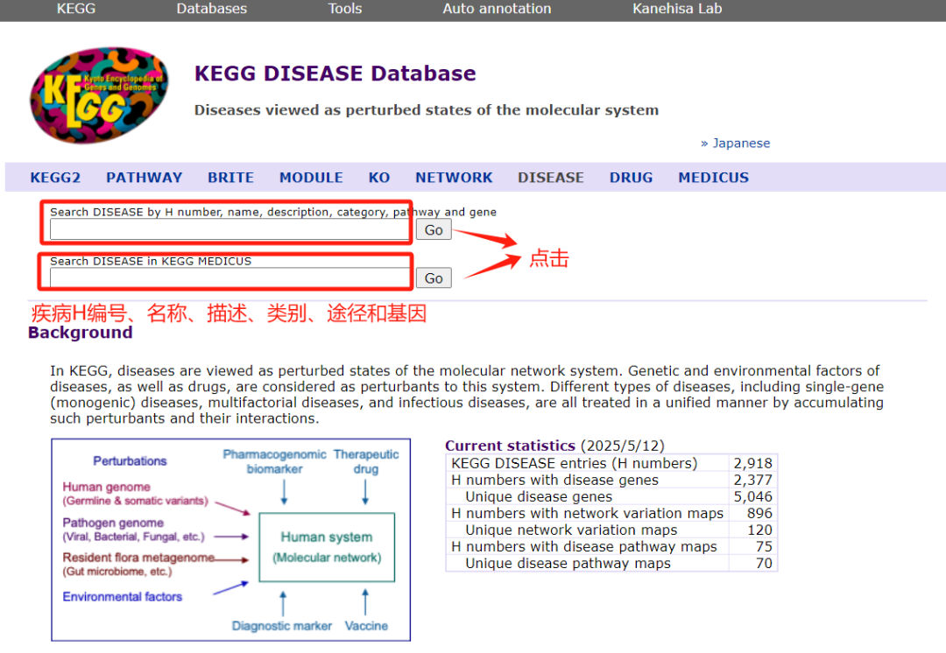Go to the MODULE tab
946x653 pixels.
(x=311, y=178)
